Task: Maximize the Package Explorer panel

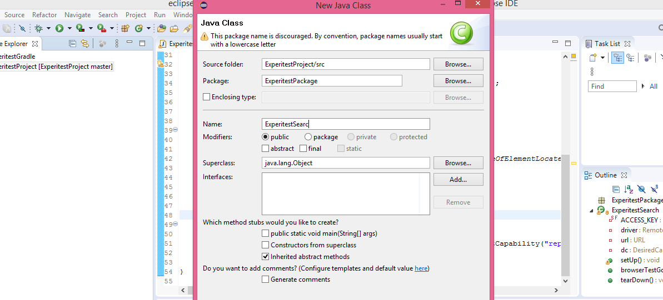Action: point(142,43)
